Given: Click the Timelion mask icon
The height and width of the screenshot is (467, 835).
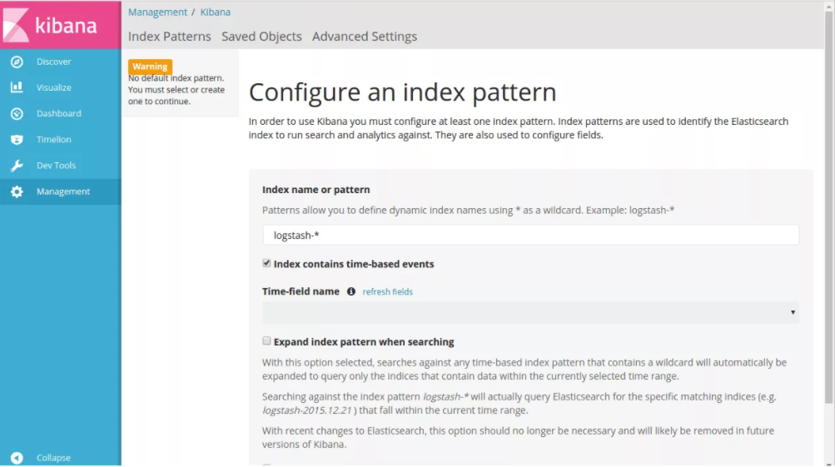Looking at the screenshot, I should [17, 140].
